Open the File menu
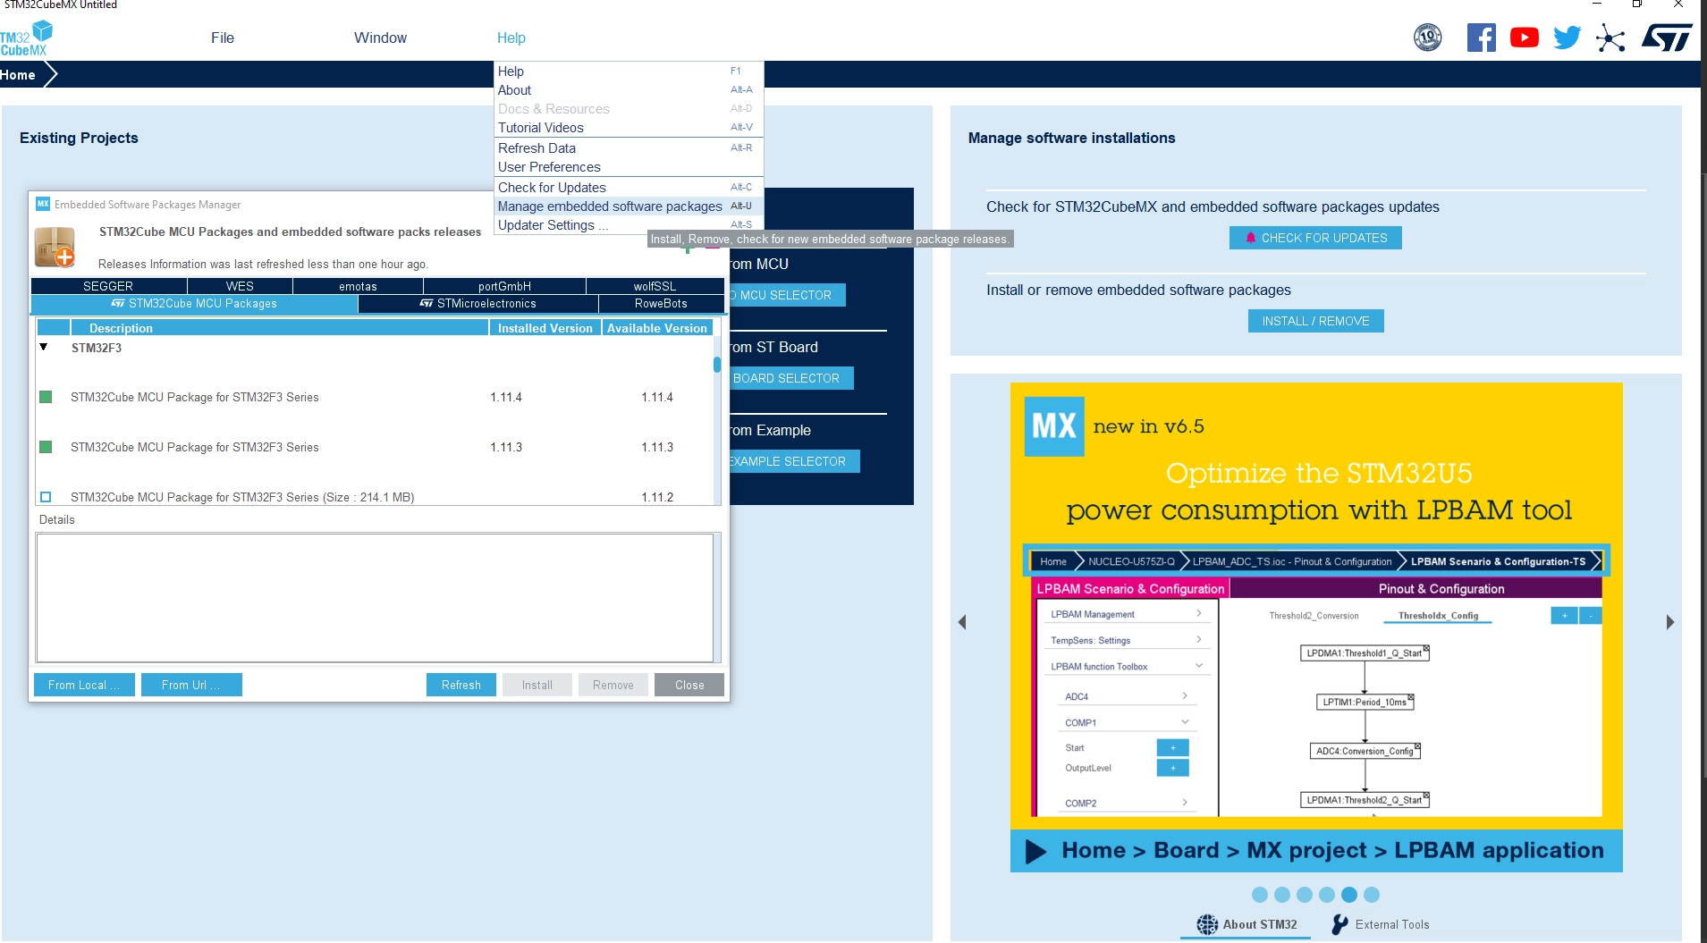Screen dimensions: 1707x943 coord(223,38)
